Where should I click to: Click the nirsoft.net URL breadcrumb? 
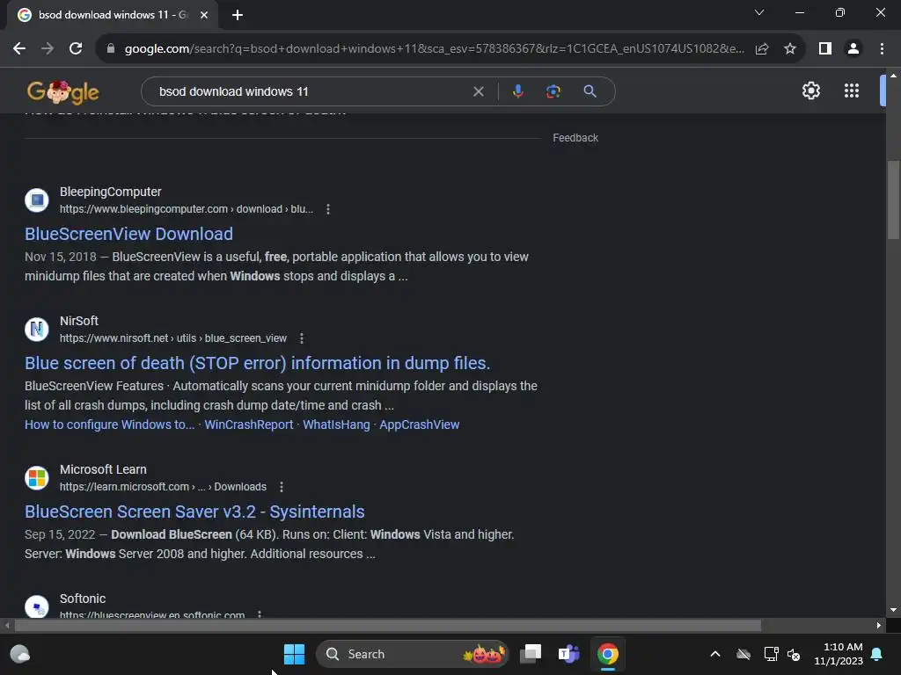point(173,338)
